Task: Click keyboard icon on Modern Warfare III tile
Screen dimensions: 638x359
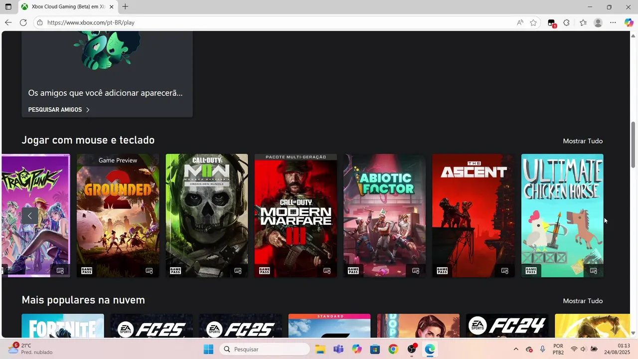Action: click(327, 271)
